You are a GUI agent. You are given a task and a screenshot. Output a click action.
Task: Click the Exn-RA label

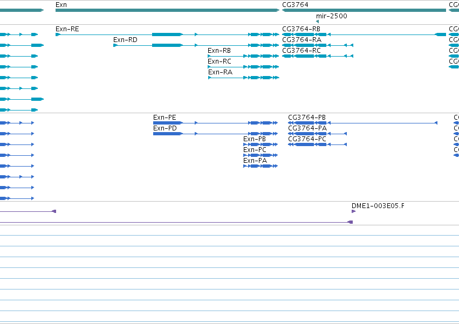(220, 72)
